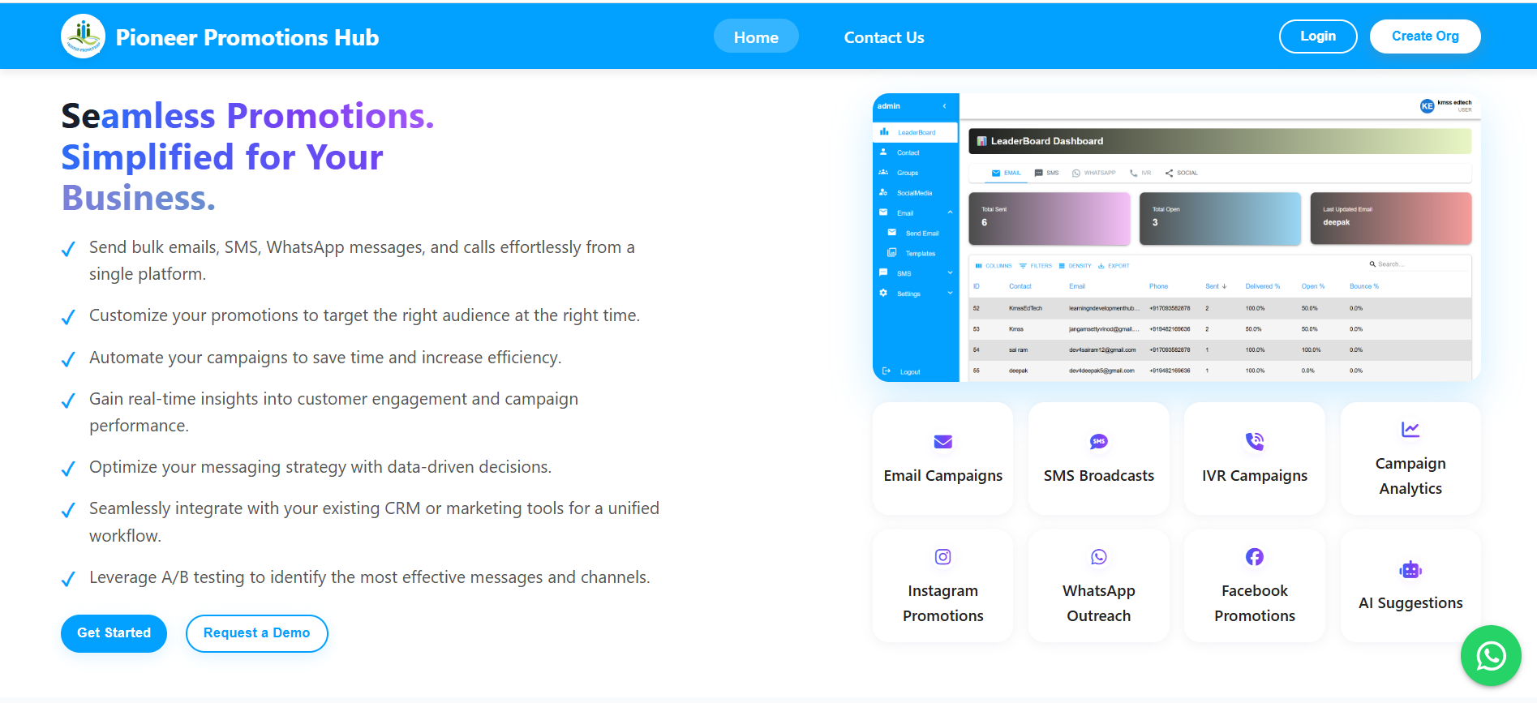Click the Create Org button
This screenshot has width=1537, height=703.
click(1424, 36)
